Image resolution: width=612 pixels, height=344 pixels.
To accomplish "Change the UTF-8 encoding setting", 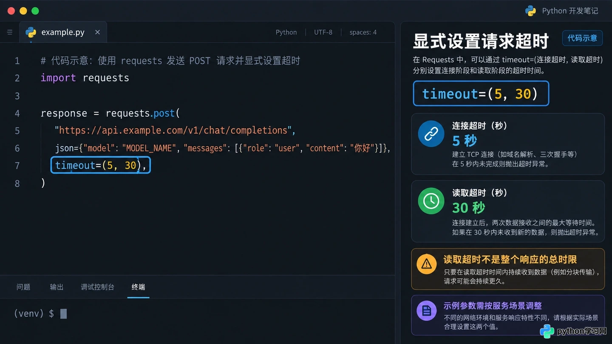I will tap(323, 32).
